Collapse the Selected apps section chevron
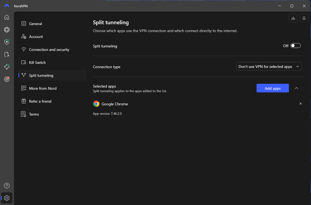Image resolution: width=311 pixels, height=205 pixels. coord(296,88)
